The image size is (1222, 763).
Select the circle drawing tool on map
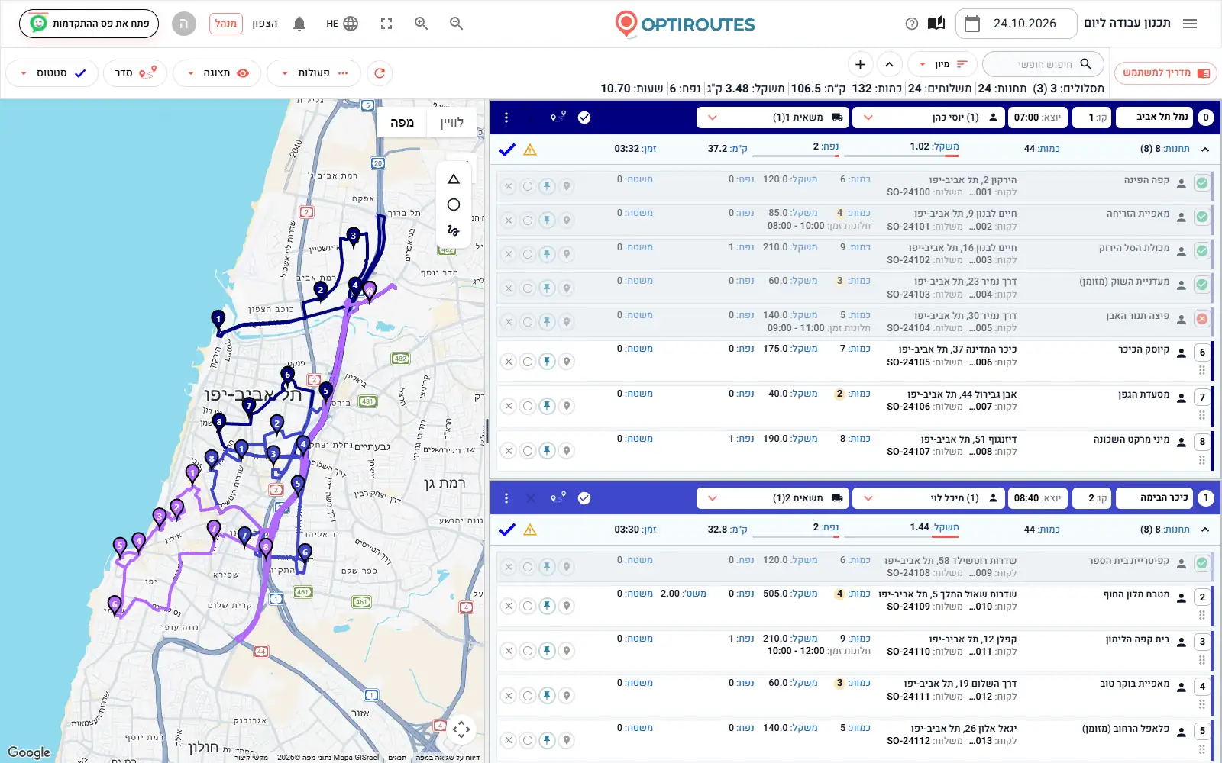point(454,204)
